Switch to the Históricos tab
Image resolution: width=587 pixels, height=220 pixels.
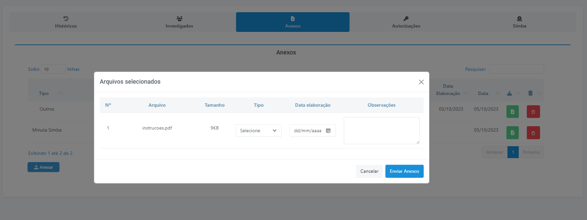pos(66,22)
